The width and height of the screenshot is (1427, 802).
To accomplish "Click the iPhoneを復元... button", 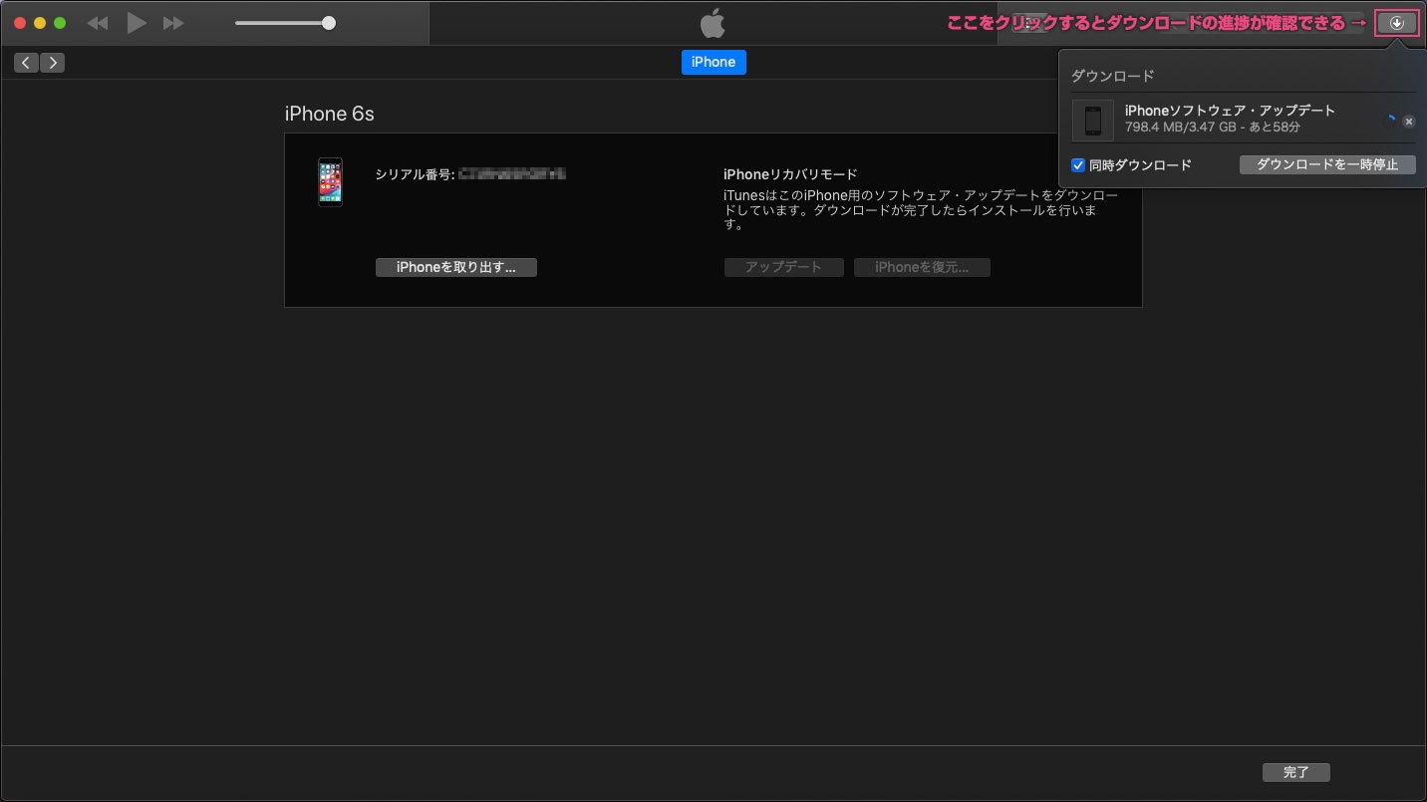I will (x=922, y=267).
